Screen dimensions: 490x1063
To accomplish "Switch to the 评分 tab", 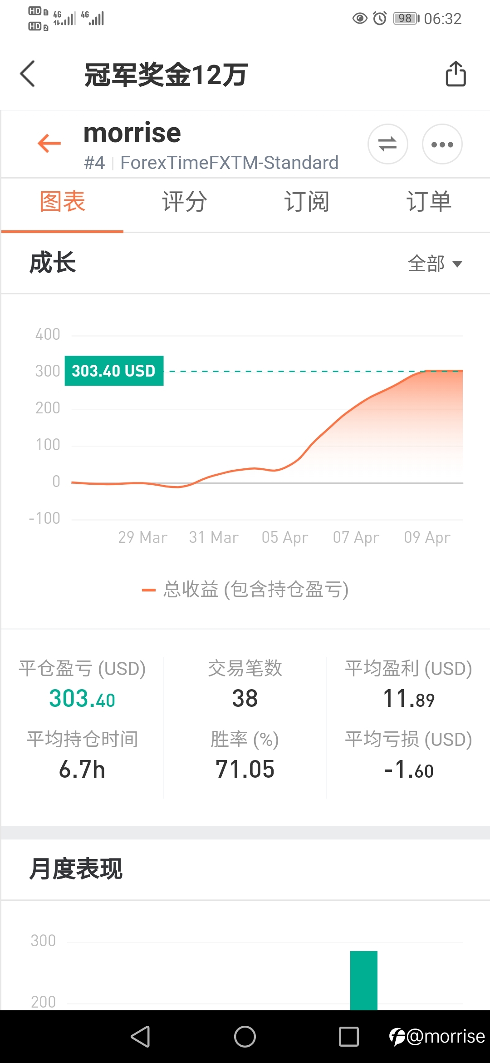I will pyautogui.click(x=185, y=202).
